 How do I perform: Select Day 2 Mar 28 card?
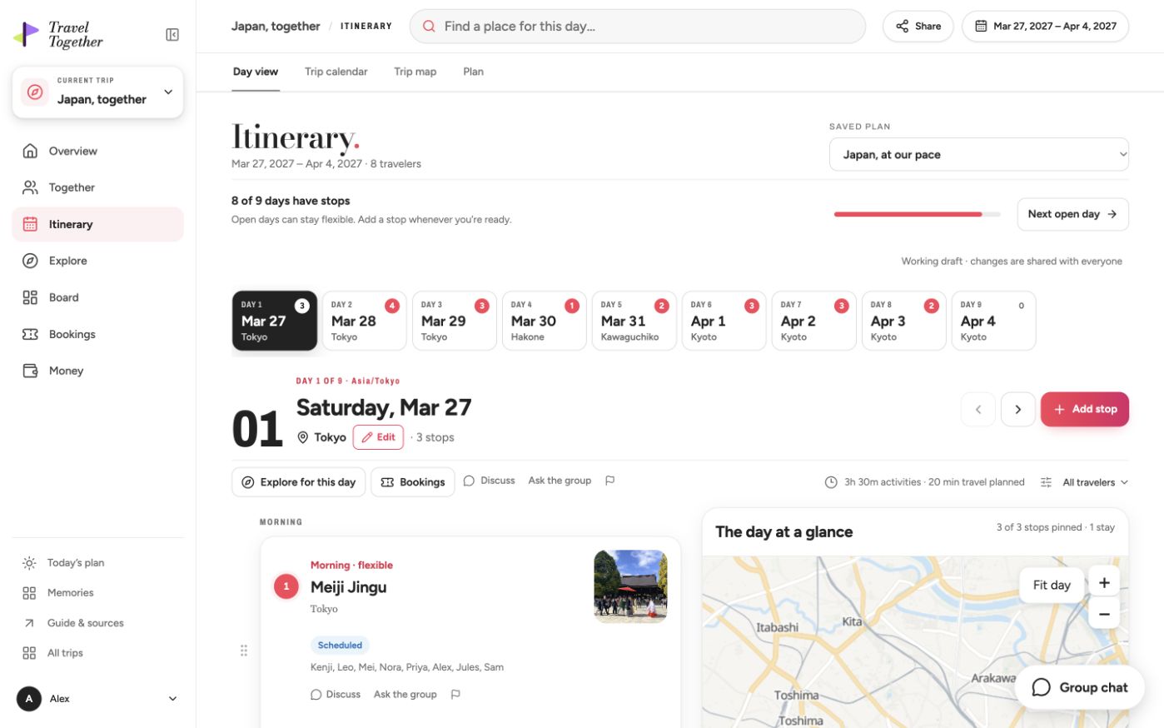[365, 321]
